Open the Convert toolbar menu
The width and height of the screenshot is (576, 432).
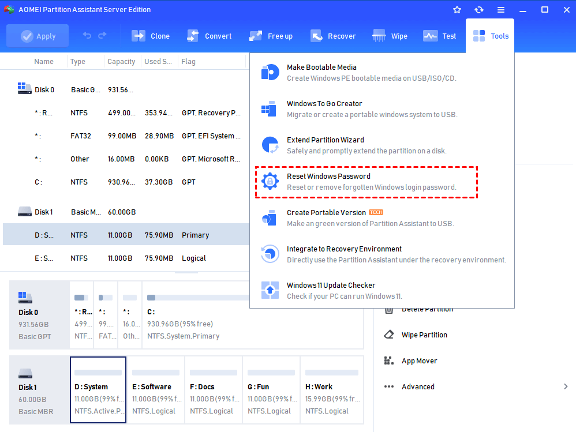[210, 36]
